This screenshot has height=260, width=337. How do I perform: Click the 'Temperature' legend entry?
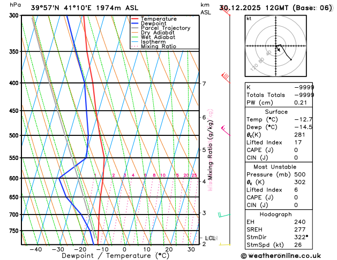[159, 19]
